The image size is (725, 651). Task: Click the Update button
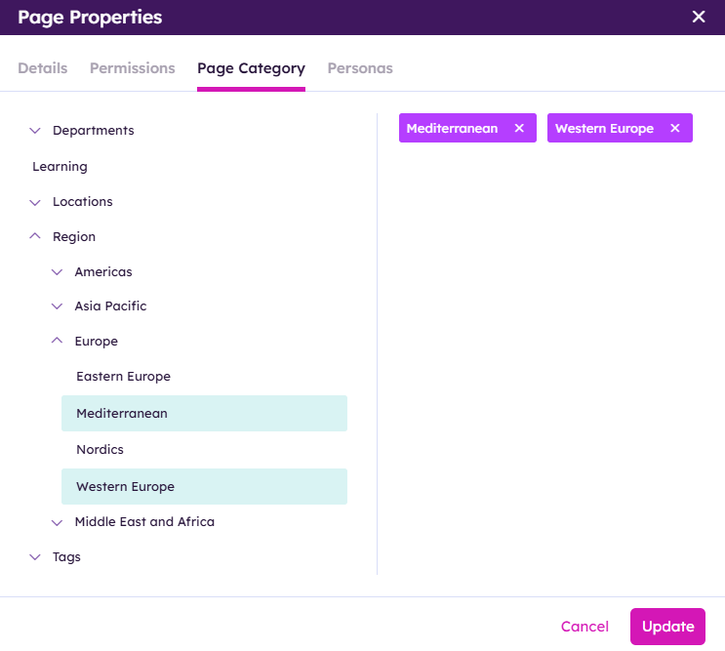click(667, 627)
